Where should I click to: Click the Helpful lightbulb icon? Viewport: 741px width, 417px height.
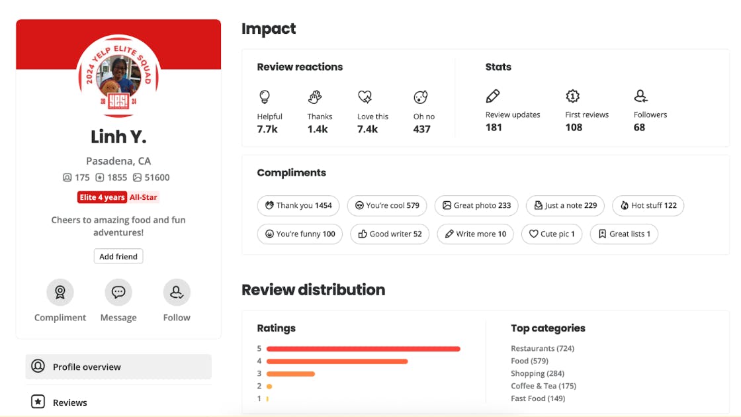pos(265,97)
